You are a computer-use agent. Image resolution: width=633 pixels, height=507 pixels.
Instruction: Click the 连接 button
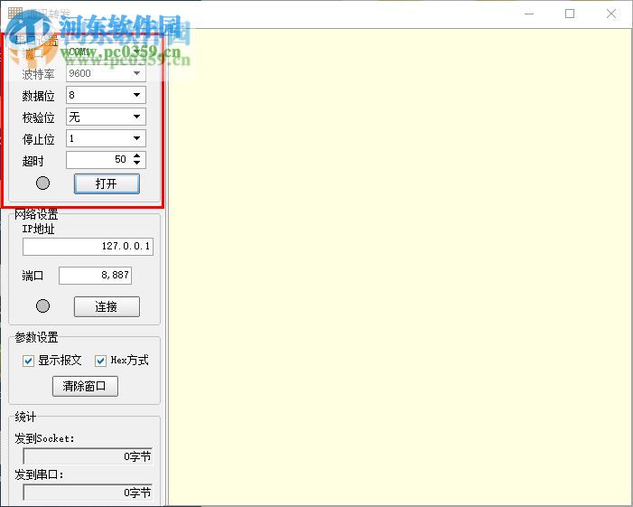point(107,306)
